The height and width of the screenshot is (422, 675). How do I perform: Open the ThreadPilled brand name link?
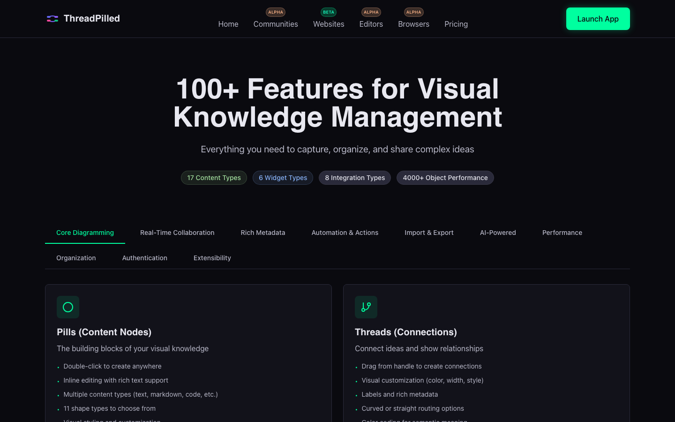tap(92, 18)
